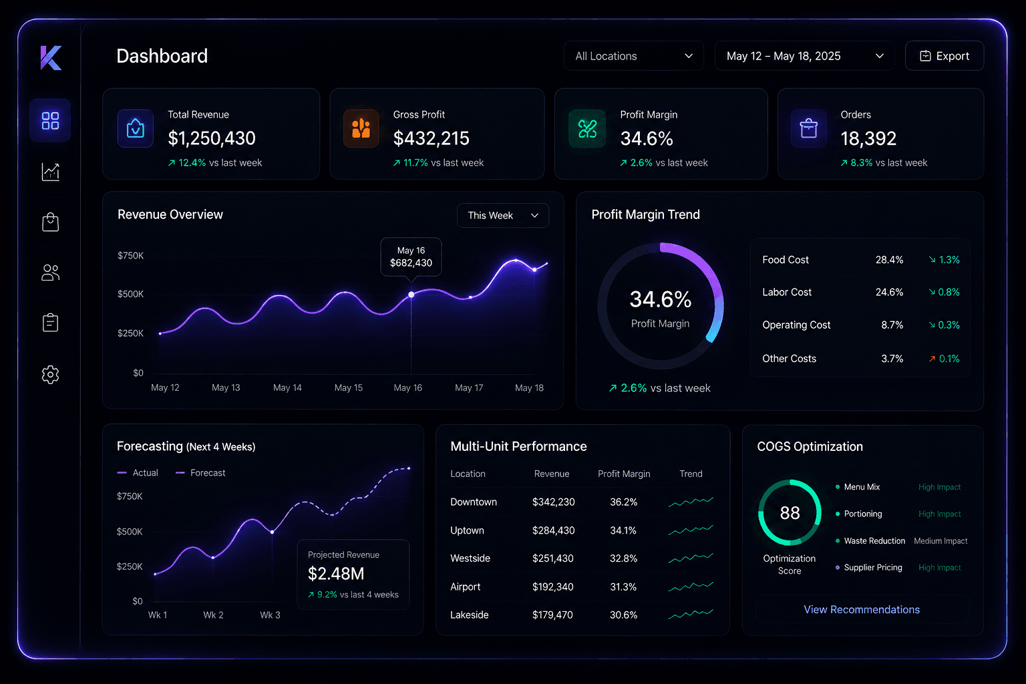Screen dimensions: 1026x684
Task: Click the Gross Profit orange icon
Action: [361, 128]
